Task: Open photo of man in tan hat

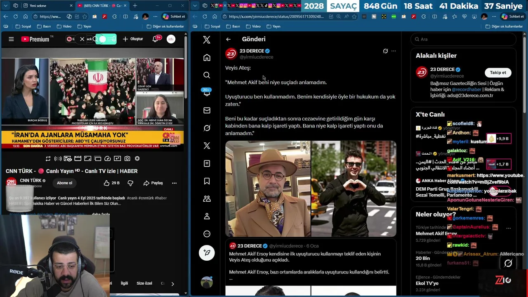Action: 268,189
